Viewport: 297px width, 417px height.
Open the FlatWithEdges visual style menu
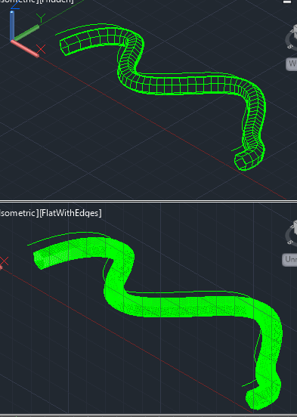click(x=70, y=213)
